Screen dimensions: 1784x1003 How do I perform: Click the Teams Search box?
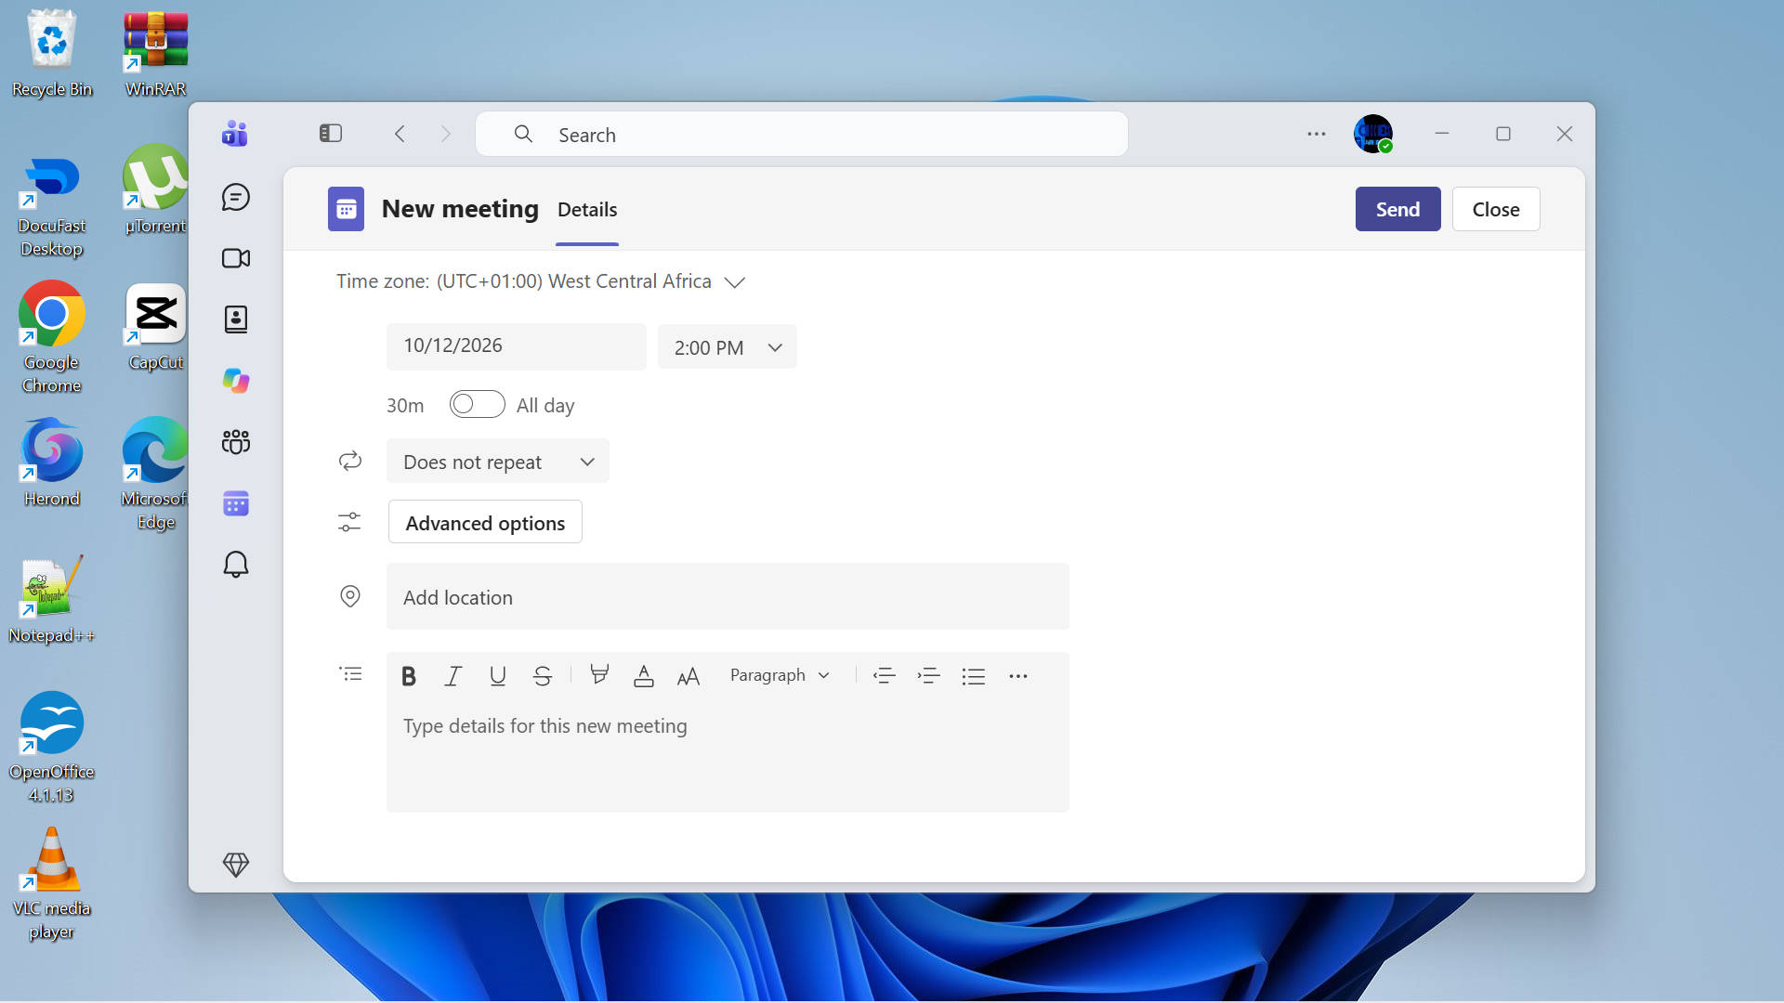tap(802, 135)
